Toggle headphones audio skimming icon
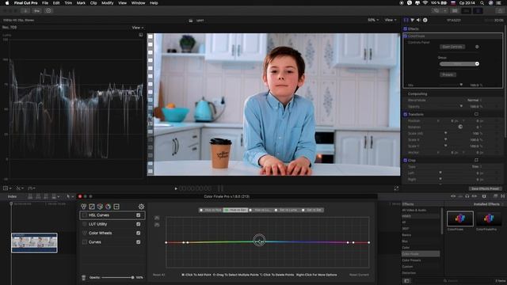 [467, 196]
